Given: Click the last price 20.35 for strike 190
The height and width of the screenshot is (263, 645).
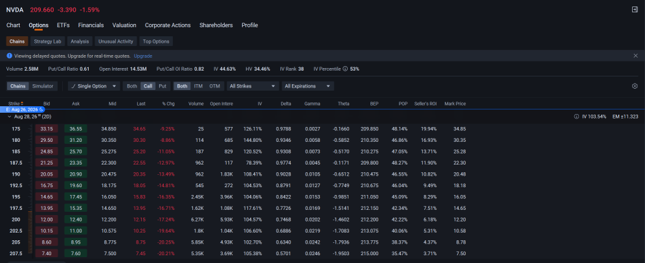Looking at the screenshot, I should (138, 174).
